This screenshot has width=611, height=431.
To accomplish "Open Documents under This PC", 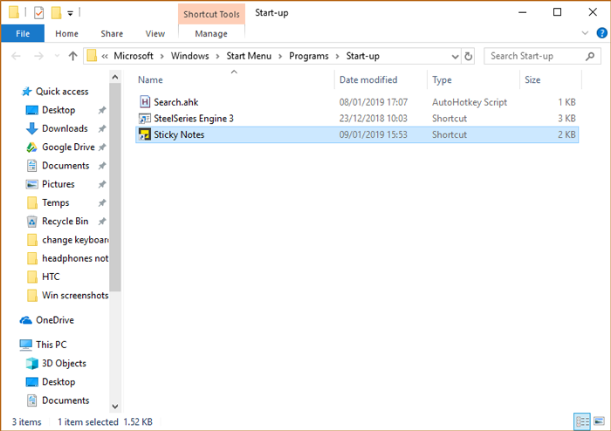I will pos(65,400).
